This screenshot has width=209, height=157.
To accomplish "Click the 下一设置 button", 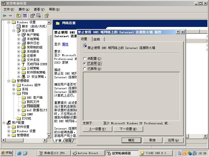I will pos(128,129).
